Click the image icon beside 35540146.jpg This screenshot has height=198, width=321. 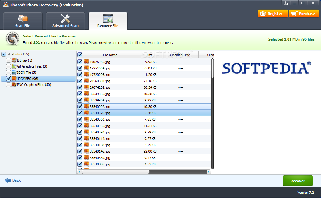point(86,151)
